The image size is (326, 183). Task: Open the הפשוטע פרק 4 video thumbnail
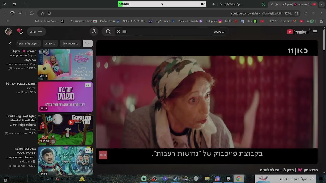[65, 64]
